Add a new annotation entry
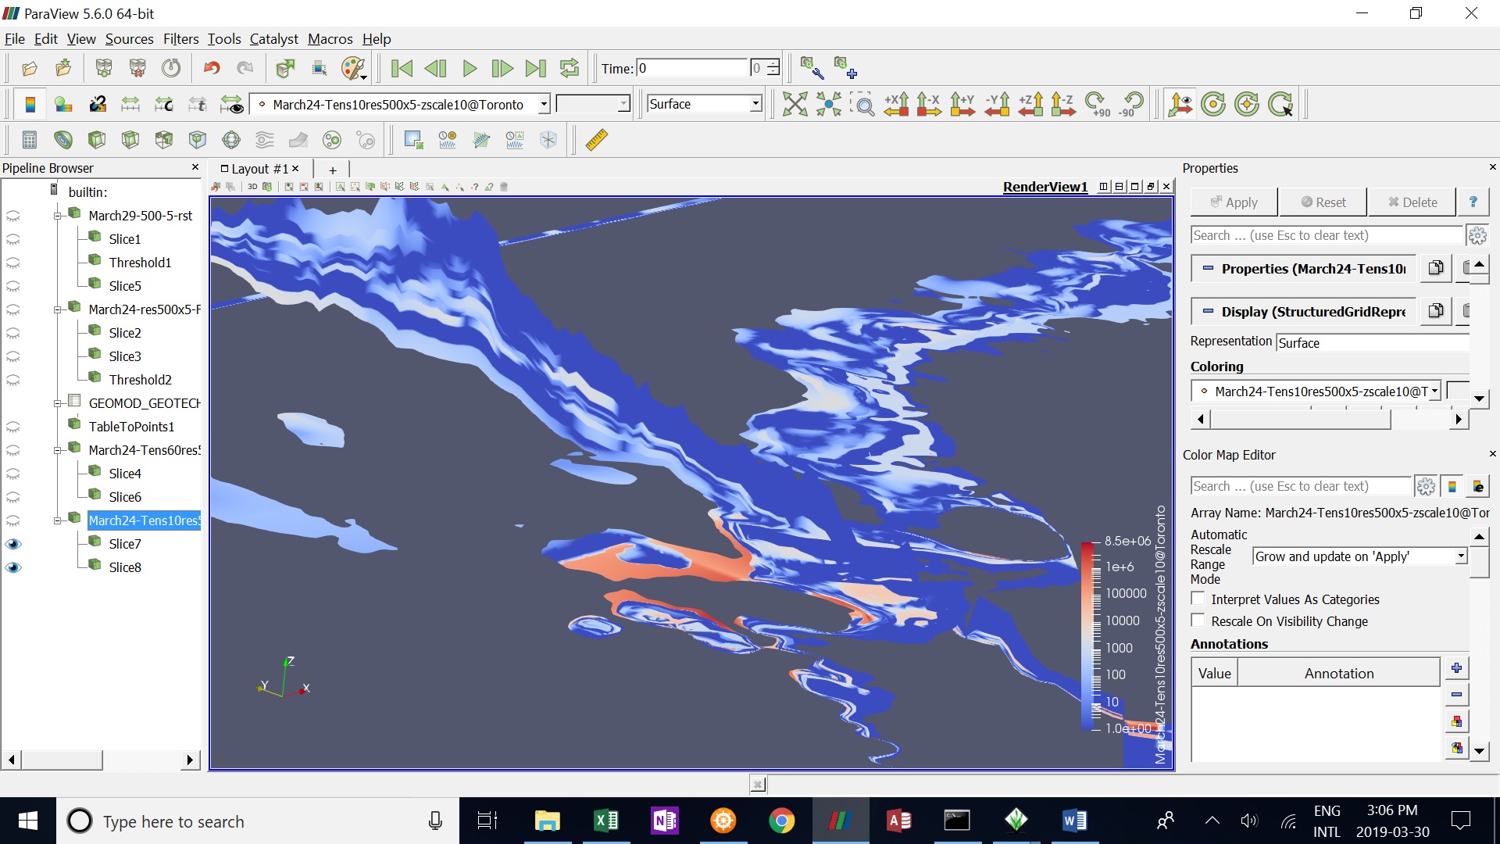The width and height of the screenshot is (1500, 844). (1456, 668)
